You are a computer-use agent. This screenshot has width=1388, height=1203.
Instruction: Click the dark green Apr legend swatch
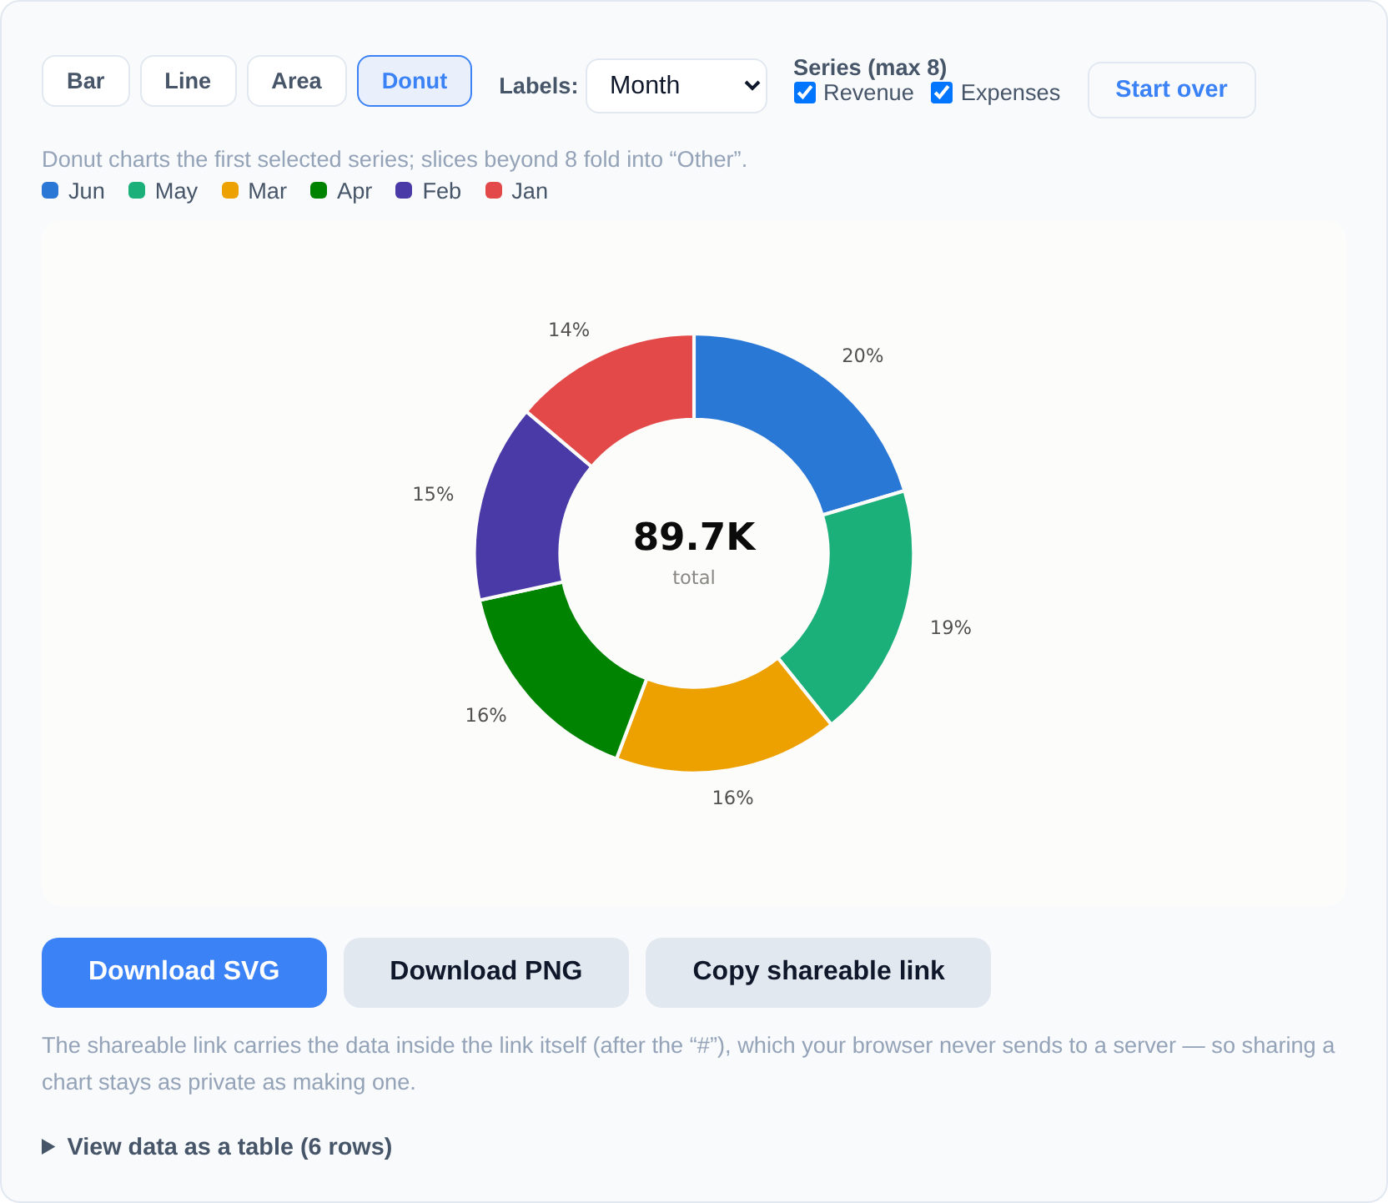pos(319,190)
